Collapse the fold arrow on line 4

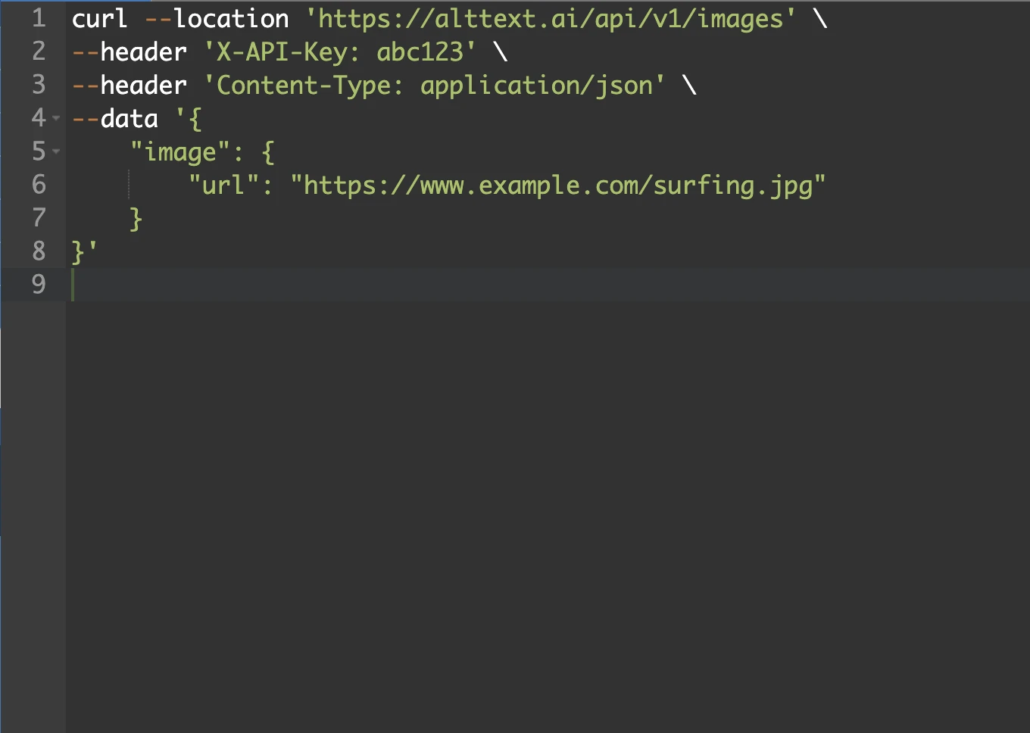[56, 118]
